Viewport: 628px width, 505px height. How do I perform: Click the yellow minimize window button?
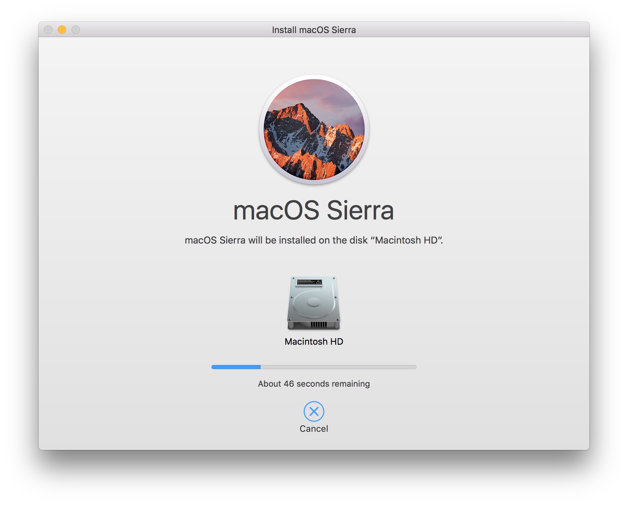(x=62, y=30)
